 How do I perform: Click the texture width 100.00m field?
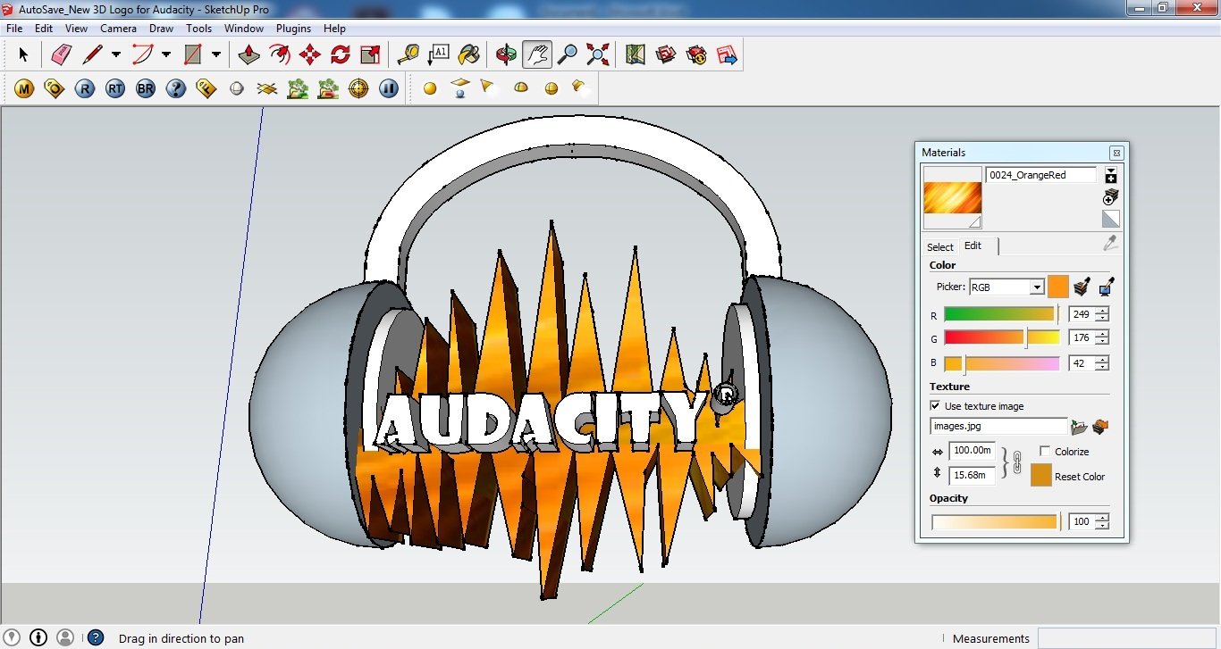click(x=972, y=451)
